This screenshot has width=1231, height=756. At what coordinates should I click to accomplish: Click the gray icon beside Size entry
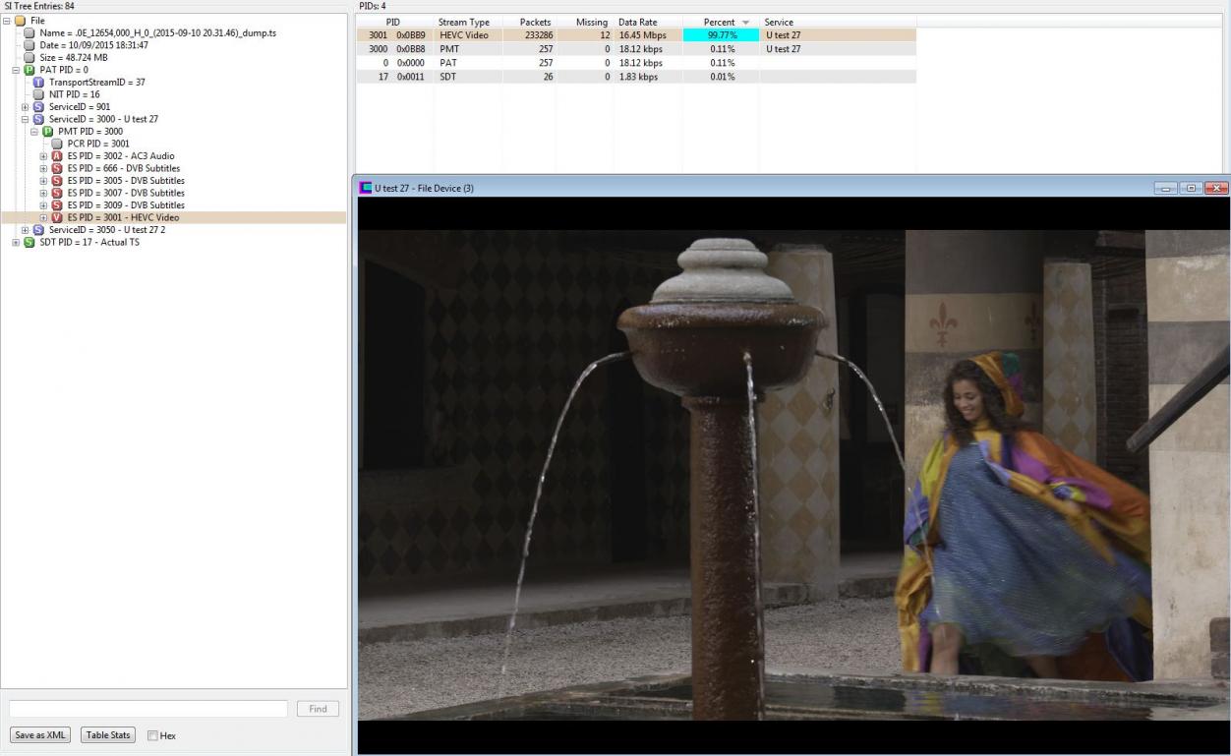coord(29,57)
